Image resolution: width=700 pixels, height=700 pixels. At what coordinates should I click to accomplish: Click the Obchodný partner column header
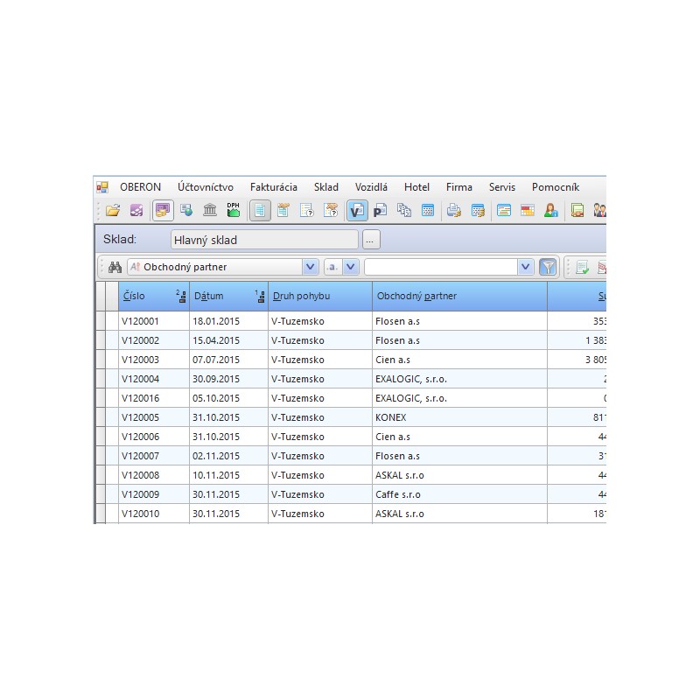coord(460,296)
